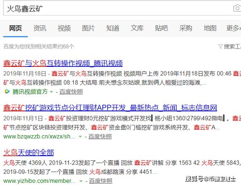The width and height of the screenshot is (241, 185).
Task: Select the 网页 tab
Action: point(15,28)
